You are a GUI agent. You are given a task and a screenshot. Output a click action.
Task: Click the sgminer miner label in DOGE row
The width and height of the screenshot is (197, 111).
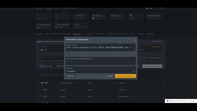(x=122, y=83)
